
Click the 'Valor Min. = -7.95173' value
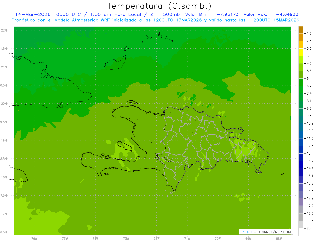click(212, 14)
